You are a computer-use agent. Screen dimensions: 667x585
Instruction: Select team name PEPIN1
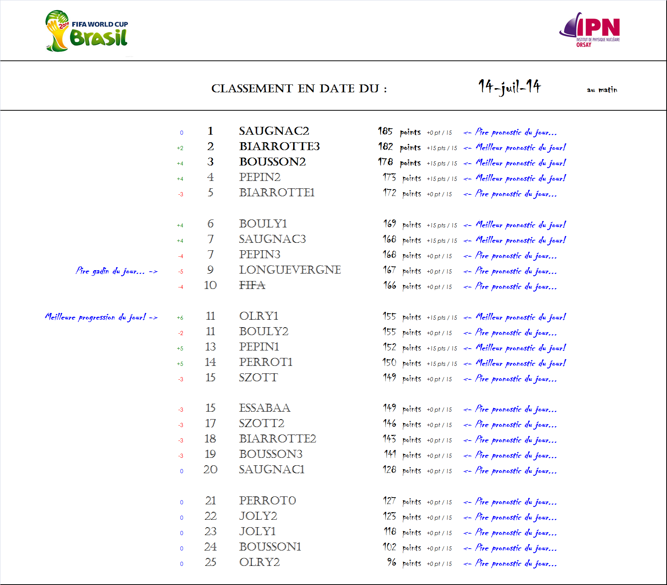tap(259, 347)
